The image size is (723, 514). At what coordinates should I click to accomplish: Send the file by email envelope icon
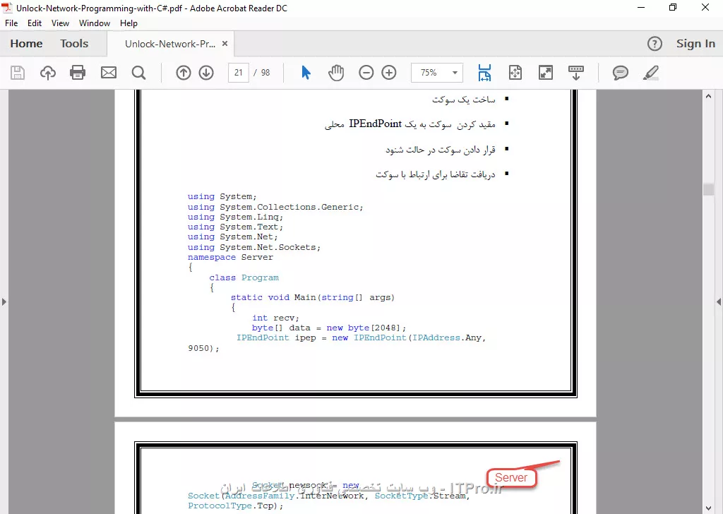tap(108, 73)
